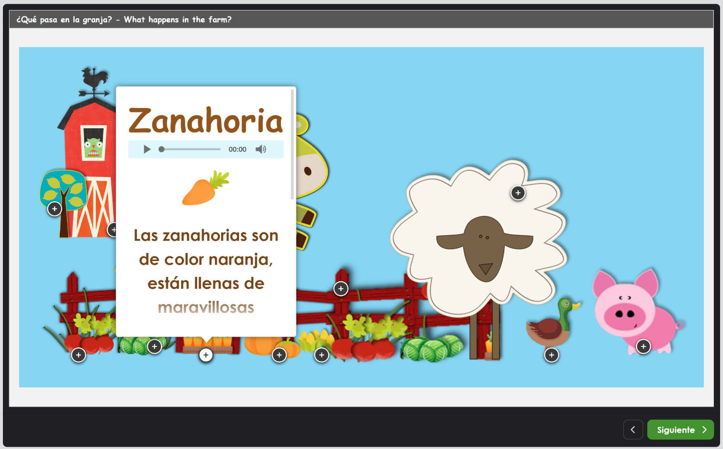Open the plus hotspot on the pumpkins

[279, 355]
